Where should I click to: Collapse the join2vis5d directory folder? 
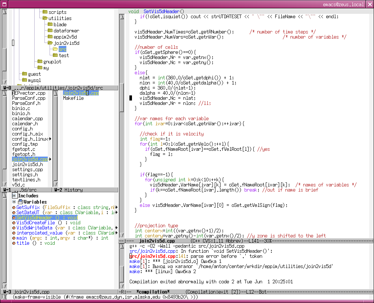pyautogui.click(x=50, y=43)
